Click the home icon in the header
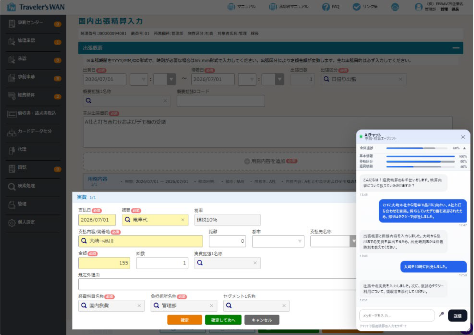 (x=395, y=7)
